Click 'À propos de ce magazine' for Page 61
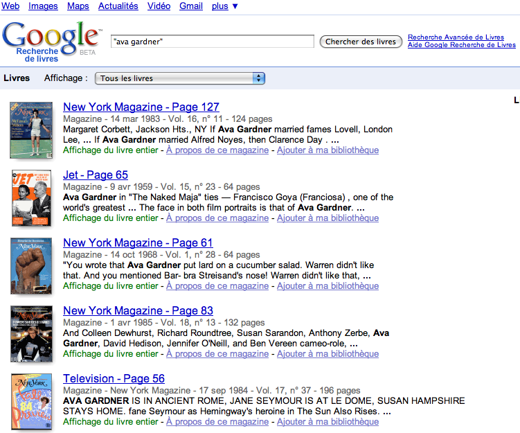This screenshot has width=520, height=433. (217, 285)
